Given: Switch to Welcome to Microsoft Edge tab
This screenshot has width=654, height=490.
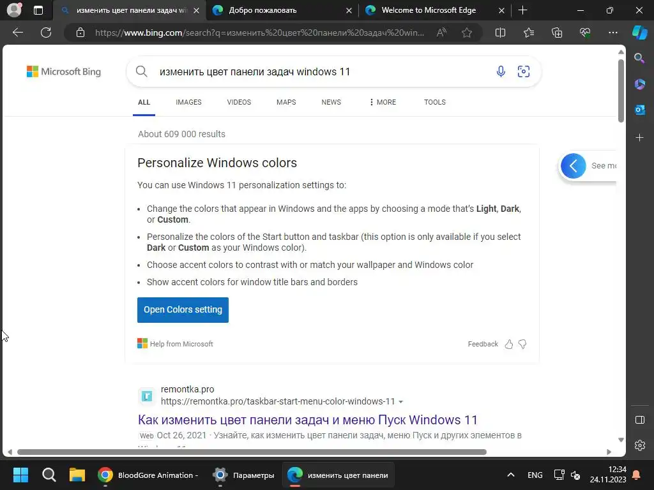Looking at the screenshot, I should pyautogui.click(x=434, y=10).
